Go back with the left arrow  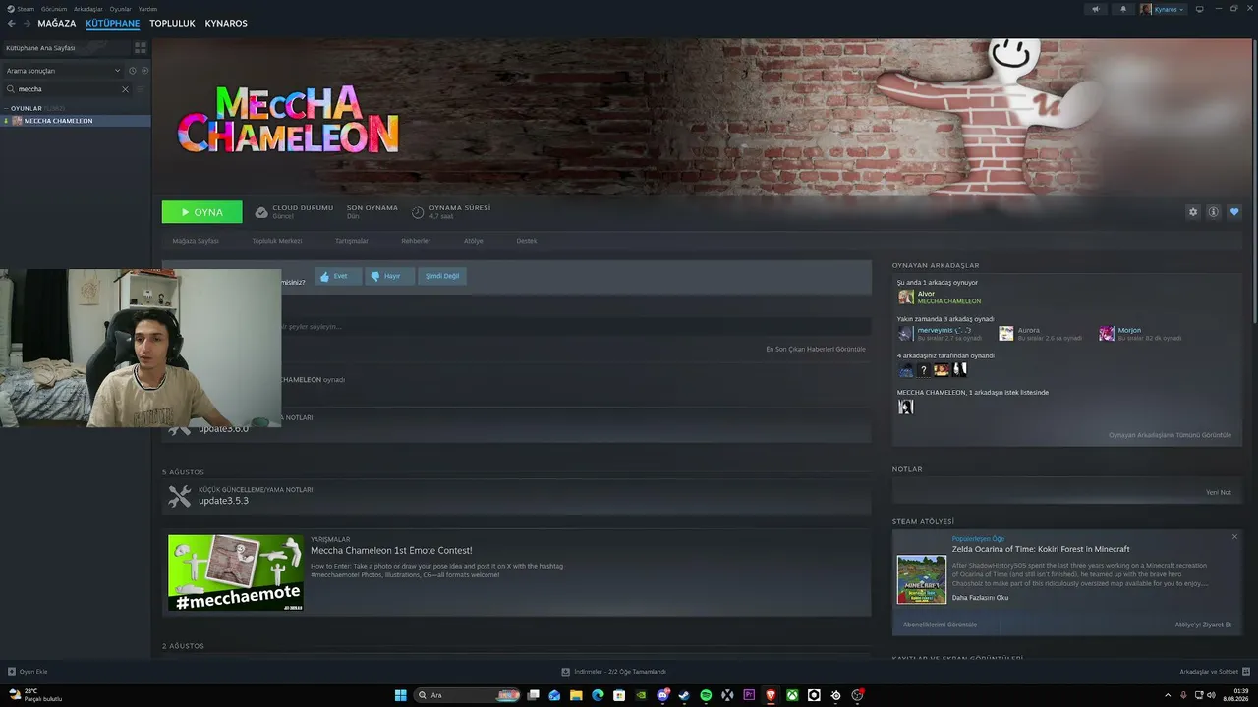[x=10, y=23]
